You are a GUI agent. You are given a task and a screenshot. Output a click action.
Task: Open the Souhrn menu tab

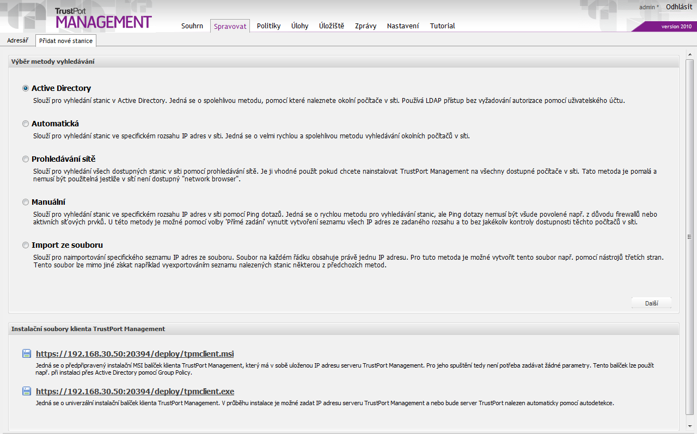(192, 26)
